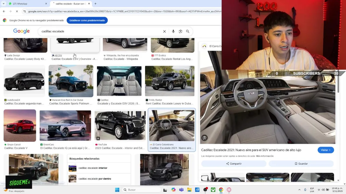The width and height of the screenshot is (346, 194).
Task: Click the Google search input field
Action: 101,31
